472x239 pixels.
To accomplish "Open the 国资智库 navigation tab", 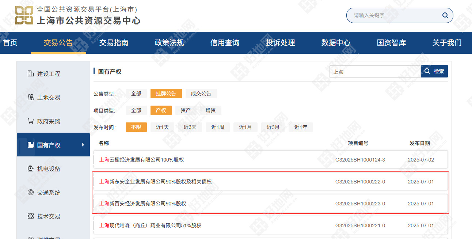I will click(392, 43).
